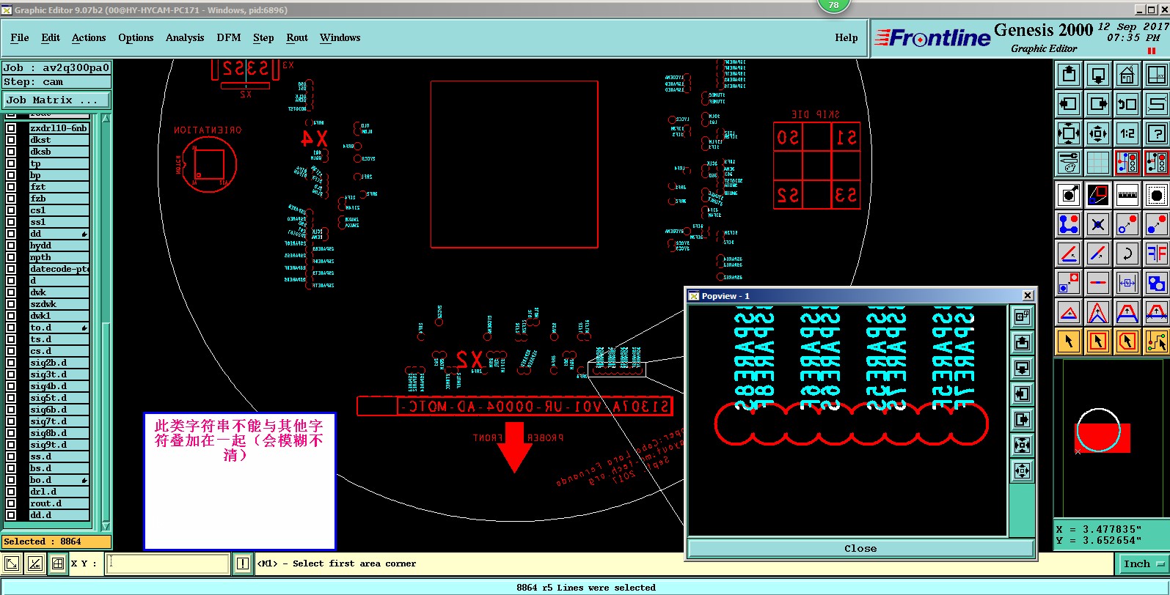The image size is (1170, 595).
Task: Click the topmost Popview side panel icon
Action: coord(1022,317)
